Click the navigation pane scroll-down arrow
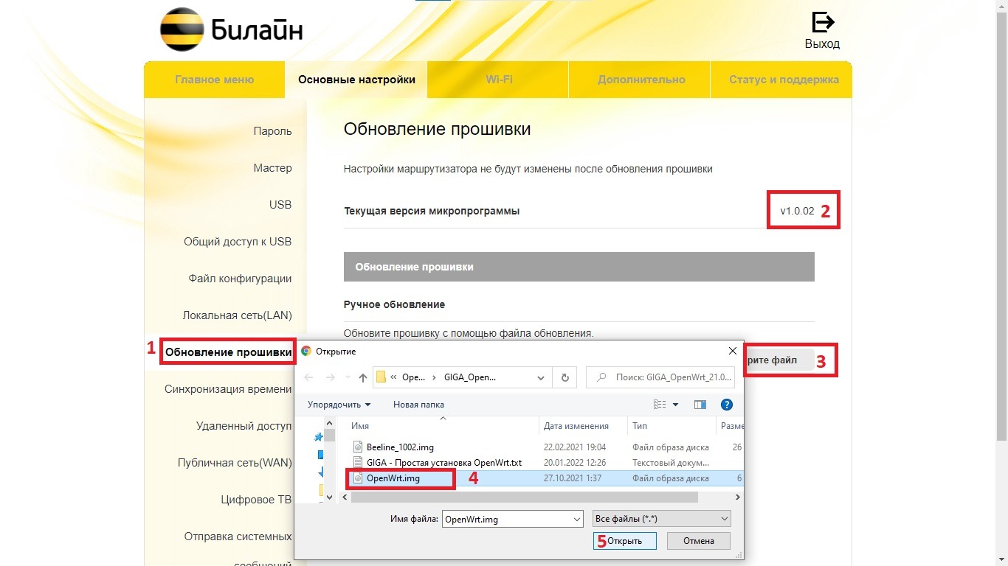The width and height of the screenshot is (1008, 566). coord(331,497)
